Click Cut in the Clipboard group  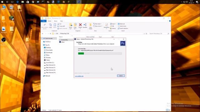[x=59, y=24]
